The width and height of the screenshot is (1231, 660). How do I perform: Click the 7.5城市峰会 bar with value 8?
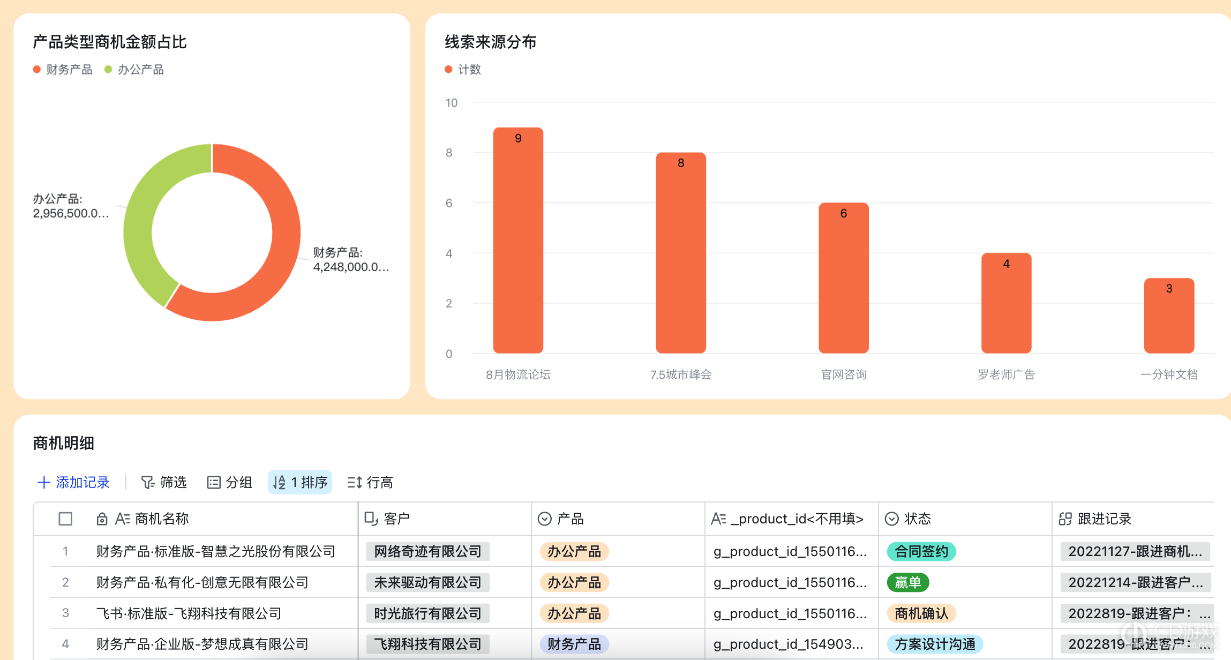pos(681,253)
